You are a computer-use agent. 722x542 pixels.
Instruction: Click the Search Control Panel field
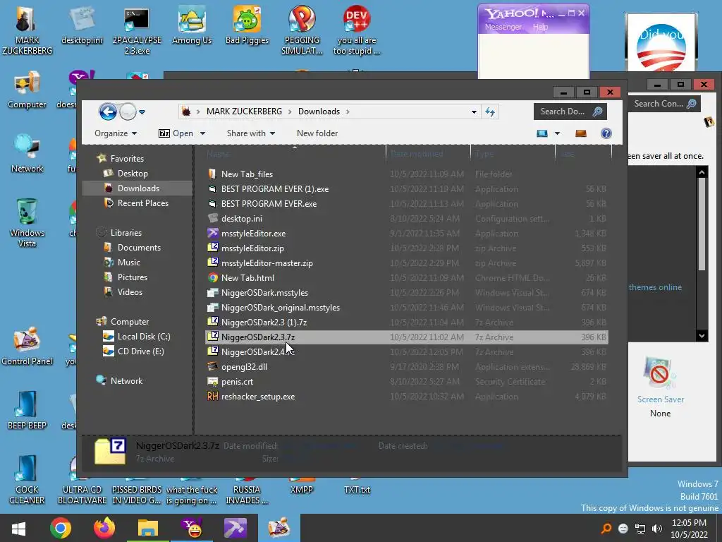pos(664,104)
